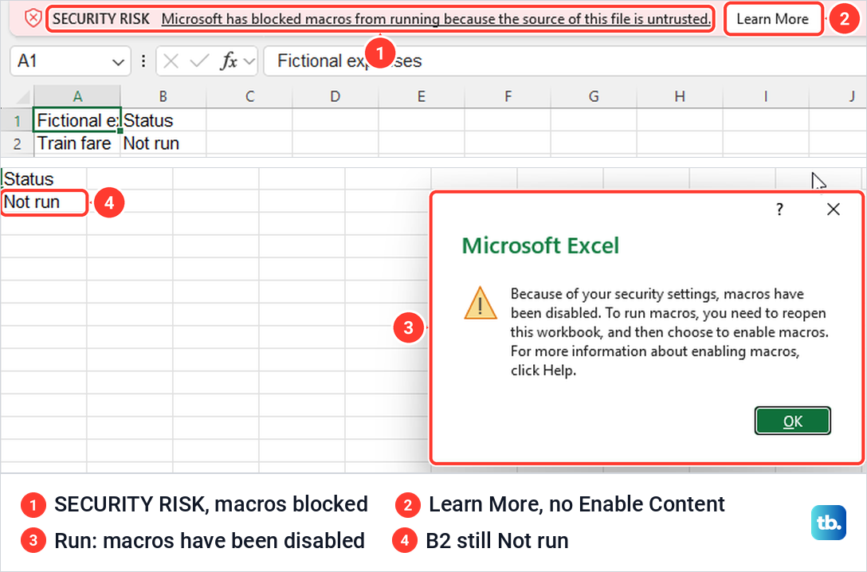
Task: Select column I header
Action: point(765,96)
